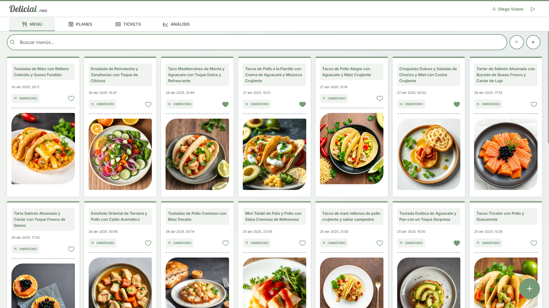Click the grid view toggle button
The width and height of the screenshot is (549, 308).
click(x=533, y=42)
